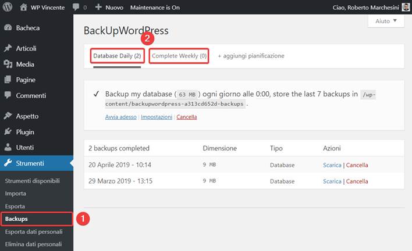Open Pagine in the sidebar
The width and height of the screenshot is (412, 251).
26,80
